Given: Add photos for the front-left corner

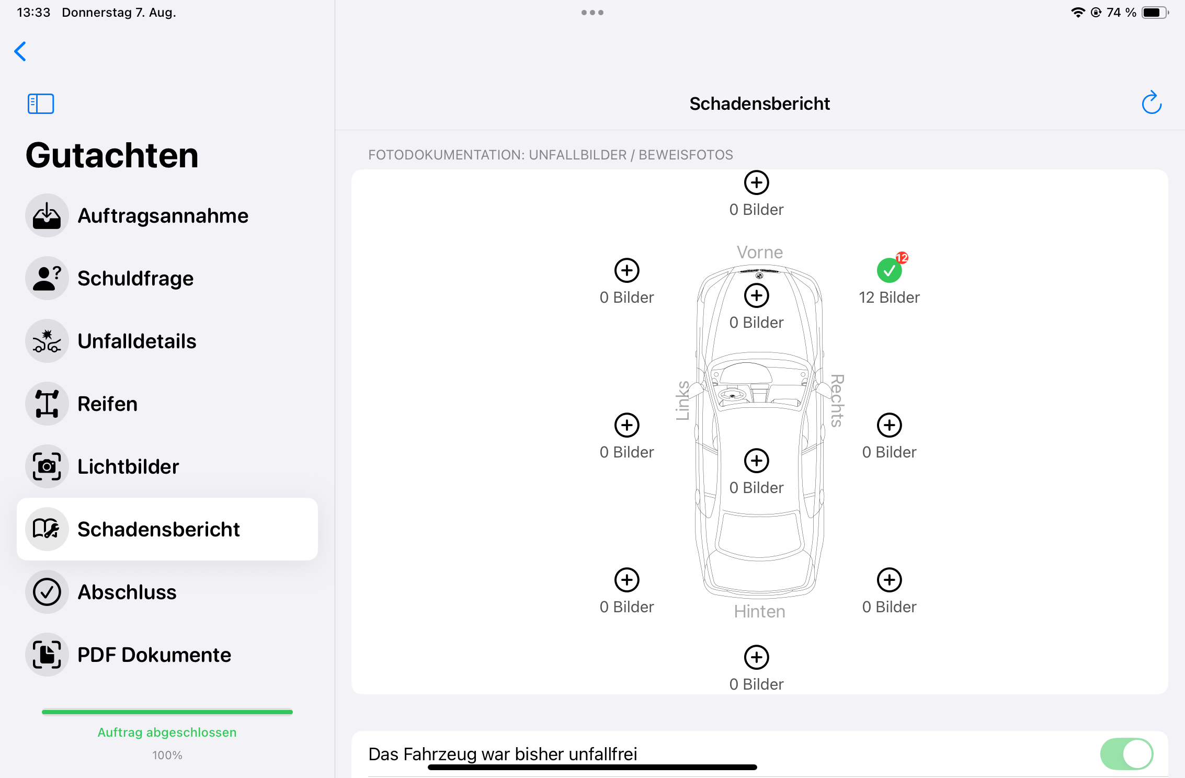Looking at the screenshot, I should [626, 271].
